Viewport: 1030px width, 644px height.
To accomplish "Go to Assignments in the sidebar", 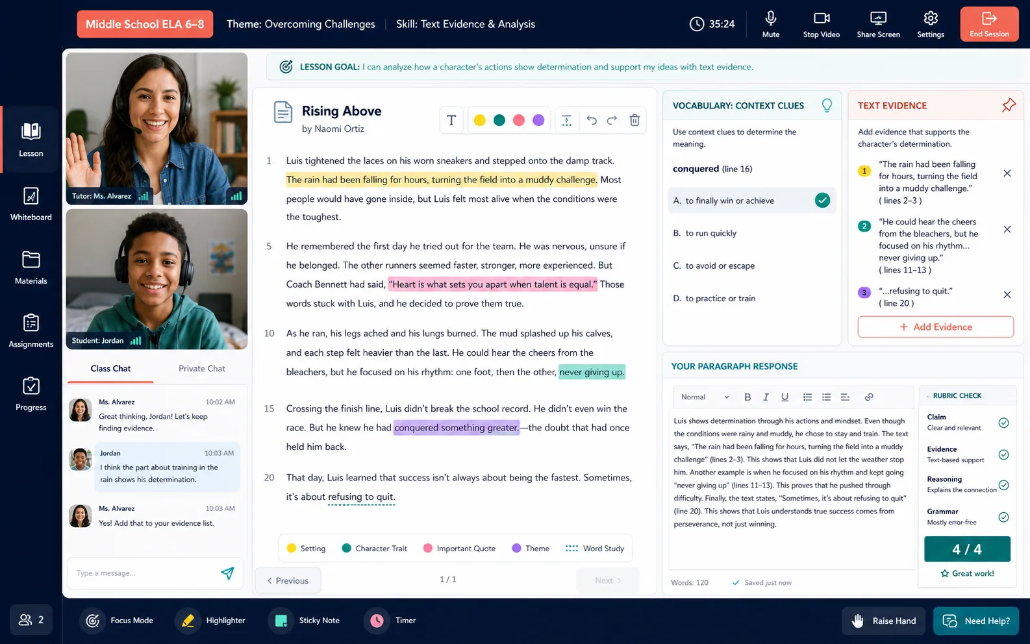I will tap(31, 330).
